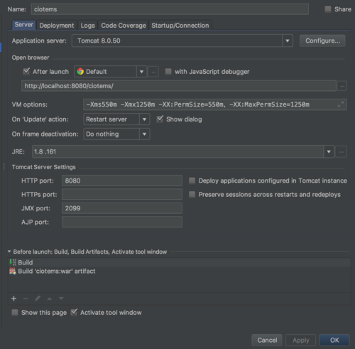Click the edit before-launch task pencil icon
The image size is (355, 349).
(38, 299)
